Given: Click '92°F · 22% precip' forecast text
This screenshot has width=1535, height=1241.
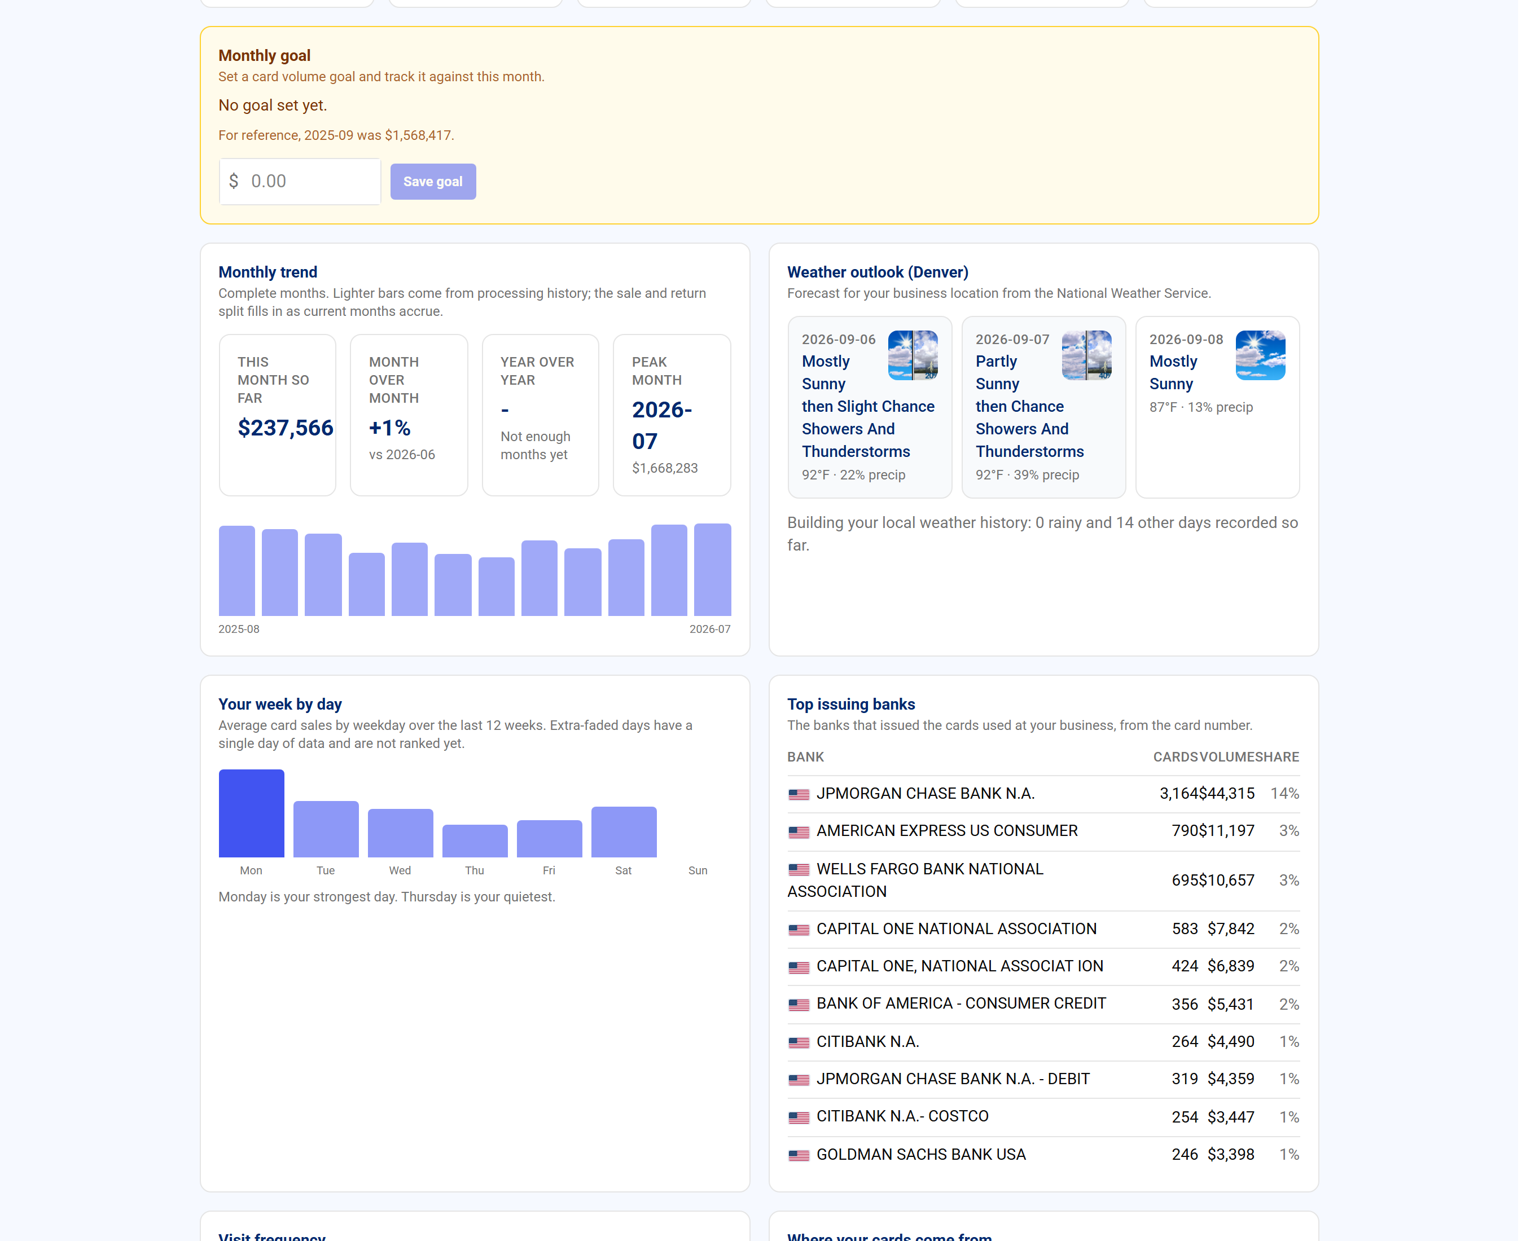Looking at the screenshot, I should coord(853,476).
